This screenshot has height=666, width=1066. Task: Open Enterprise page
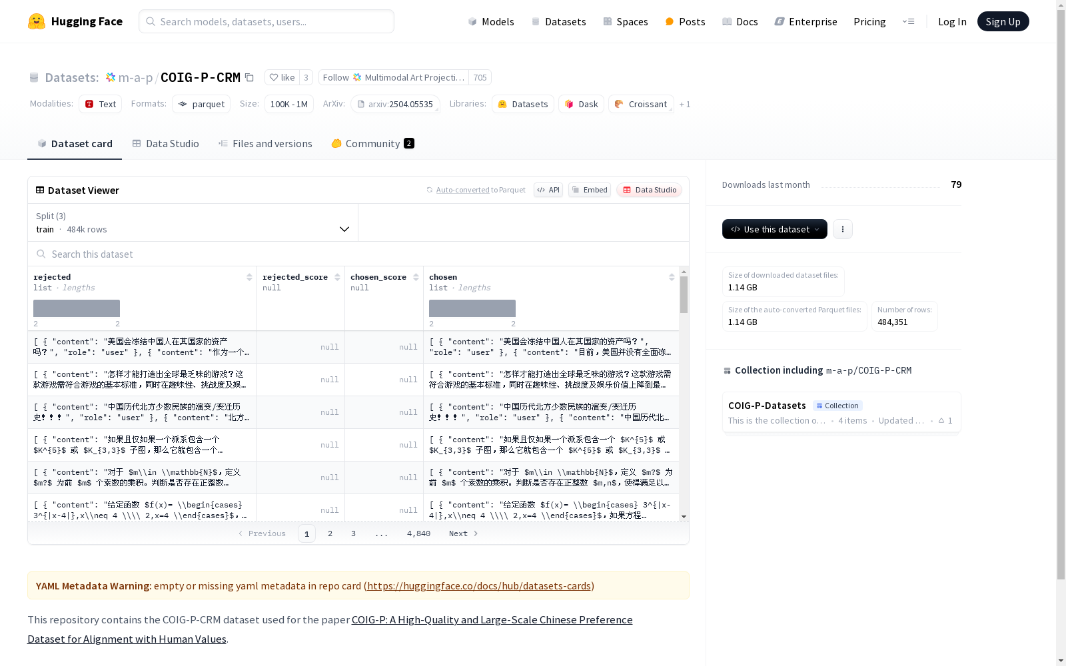point(805,21)
